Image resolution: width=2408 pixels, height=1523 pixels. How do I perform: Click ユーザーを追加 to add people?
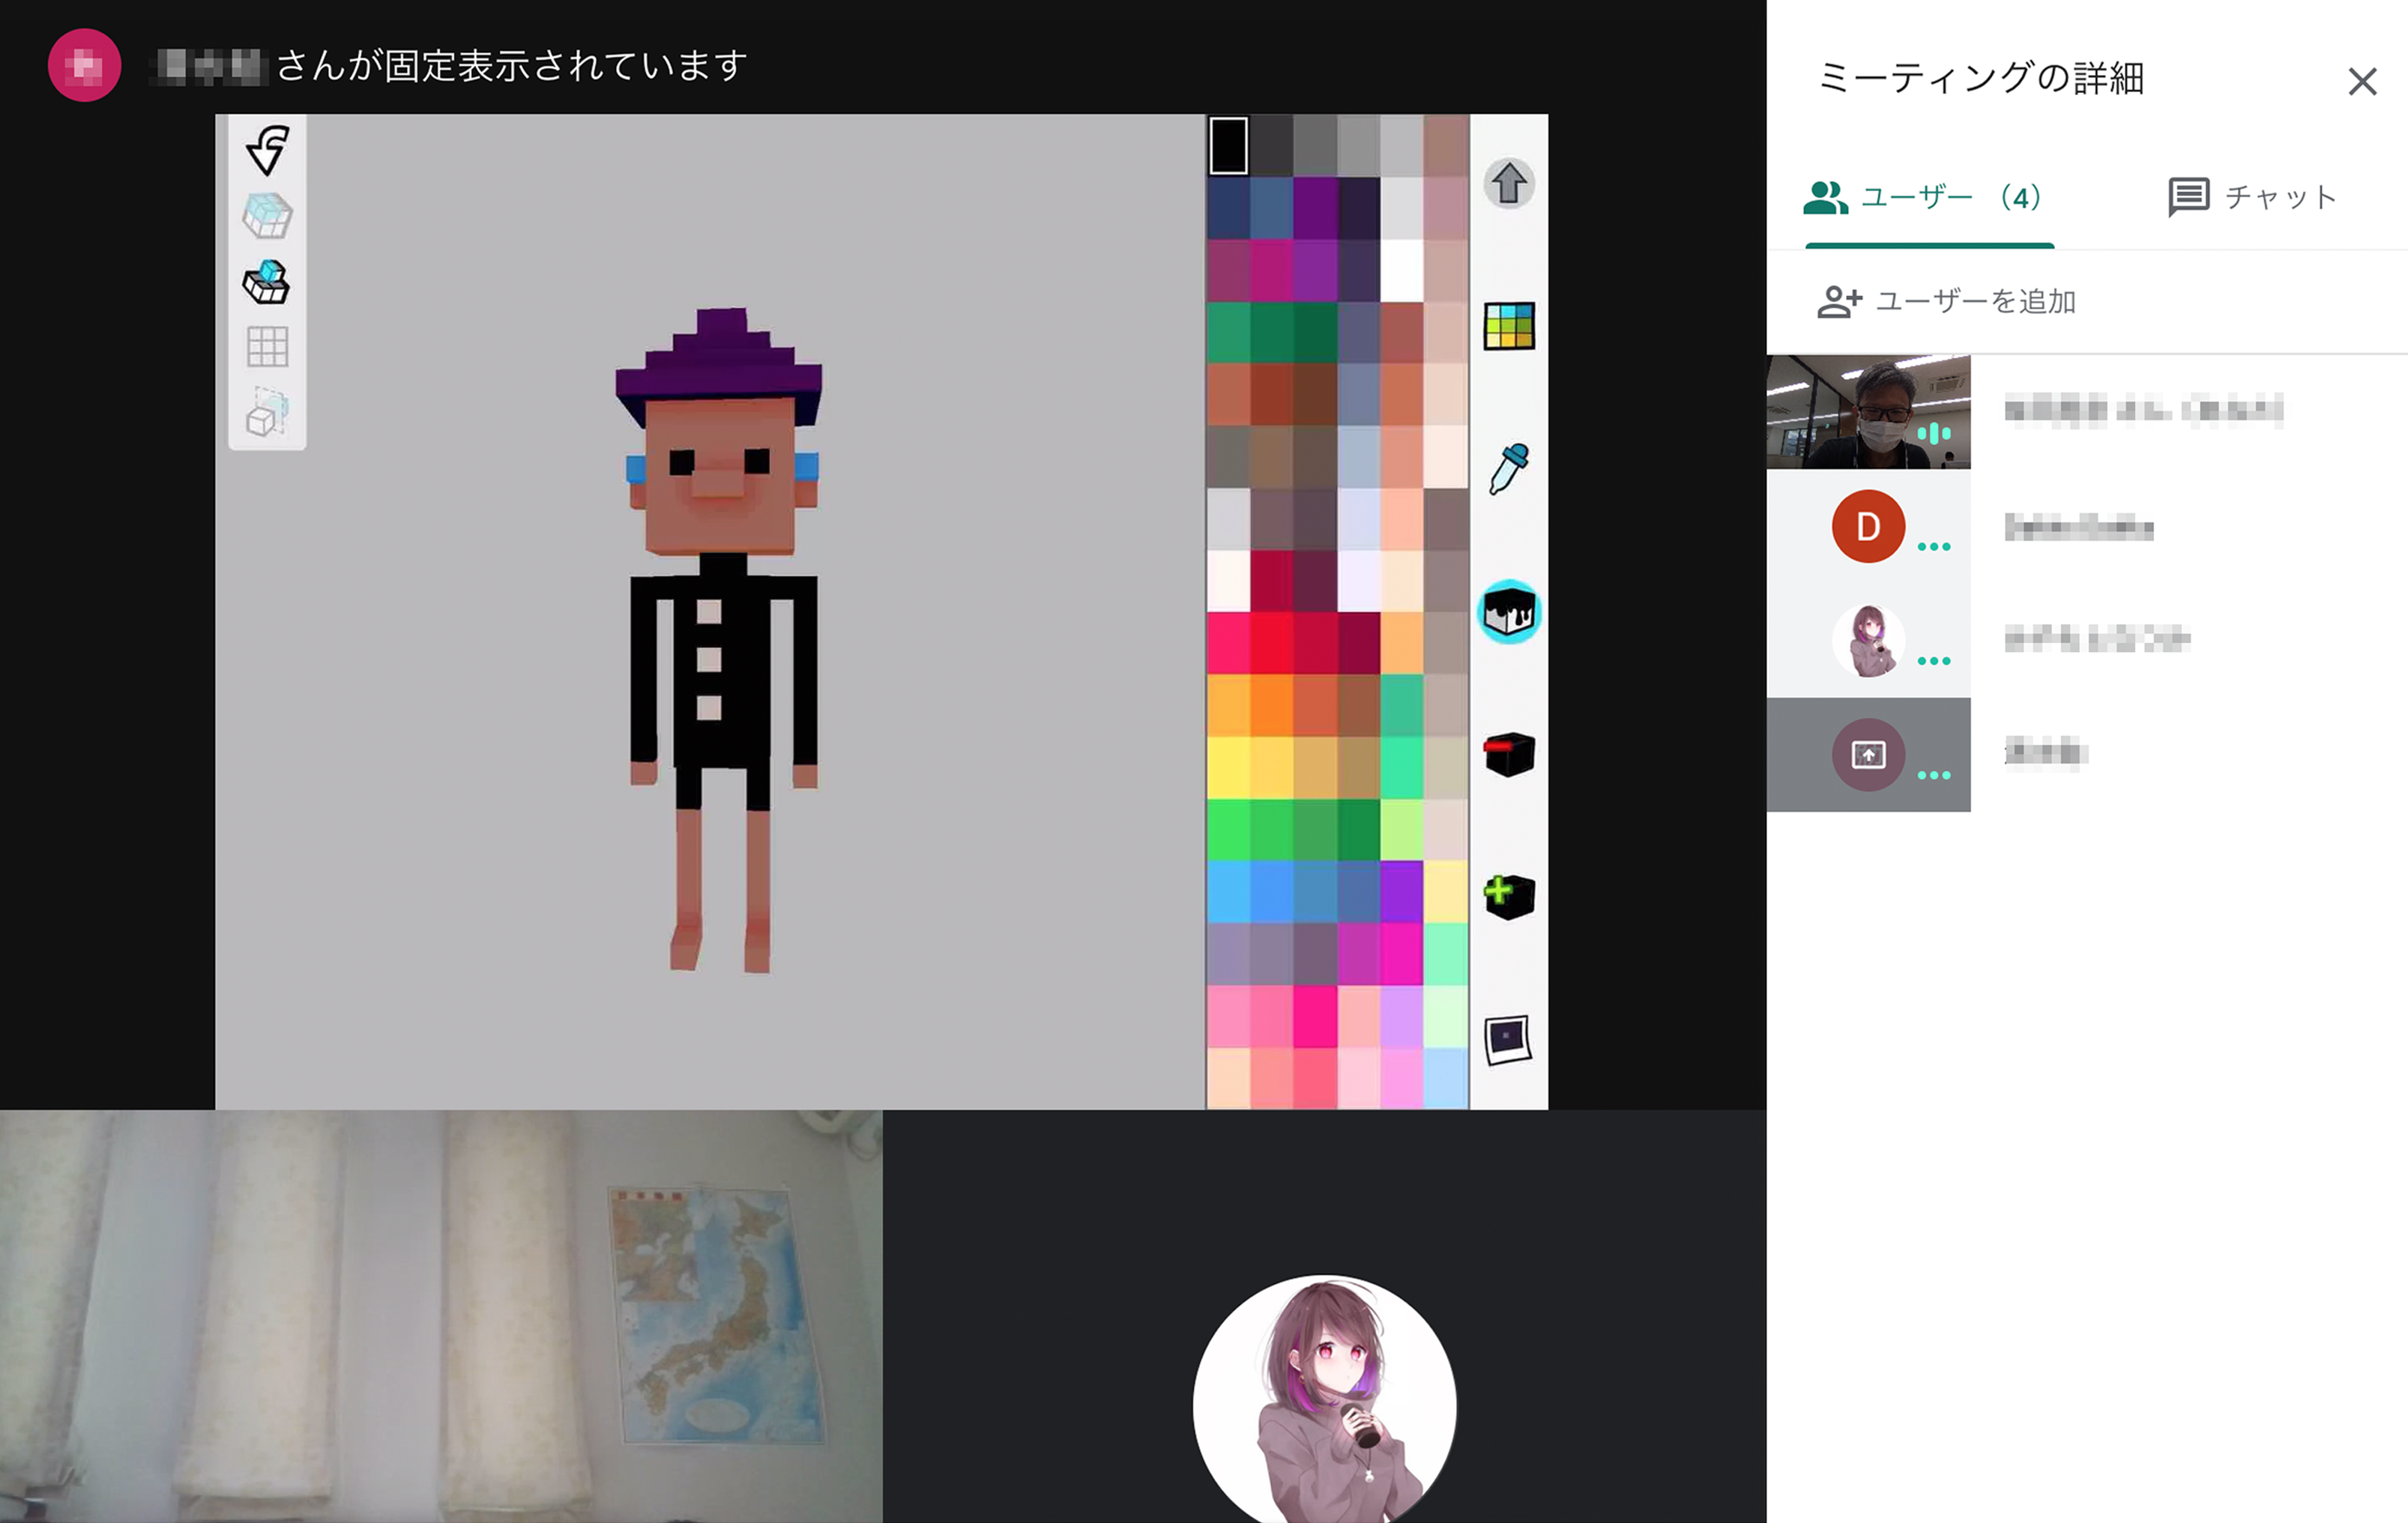click(x=1946, y=301)
